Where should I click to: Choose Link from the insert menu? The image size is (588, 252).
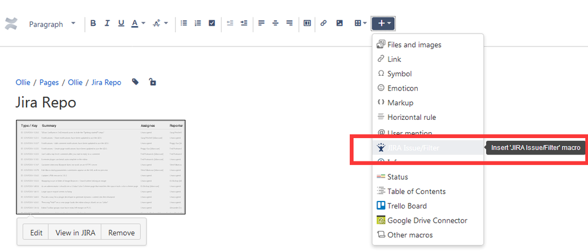[428, 59]
